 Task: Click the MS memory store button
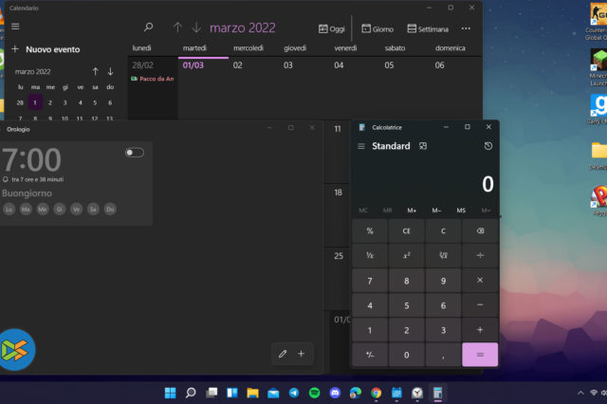coord(461,211)
